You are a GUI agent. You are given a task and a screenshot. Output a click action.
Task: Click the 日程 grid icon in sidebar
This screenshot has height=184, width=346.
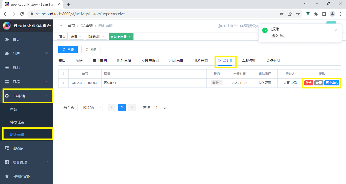click(x=7, y=82)
